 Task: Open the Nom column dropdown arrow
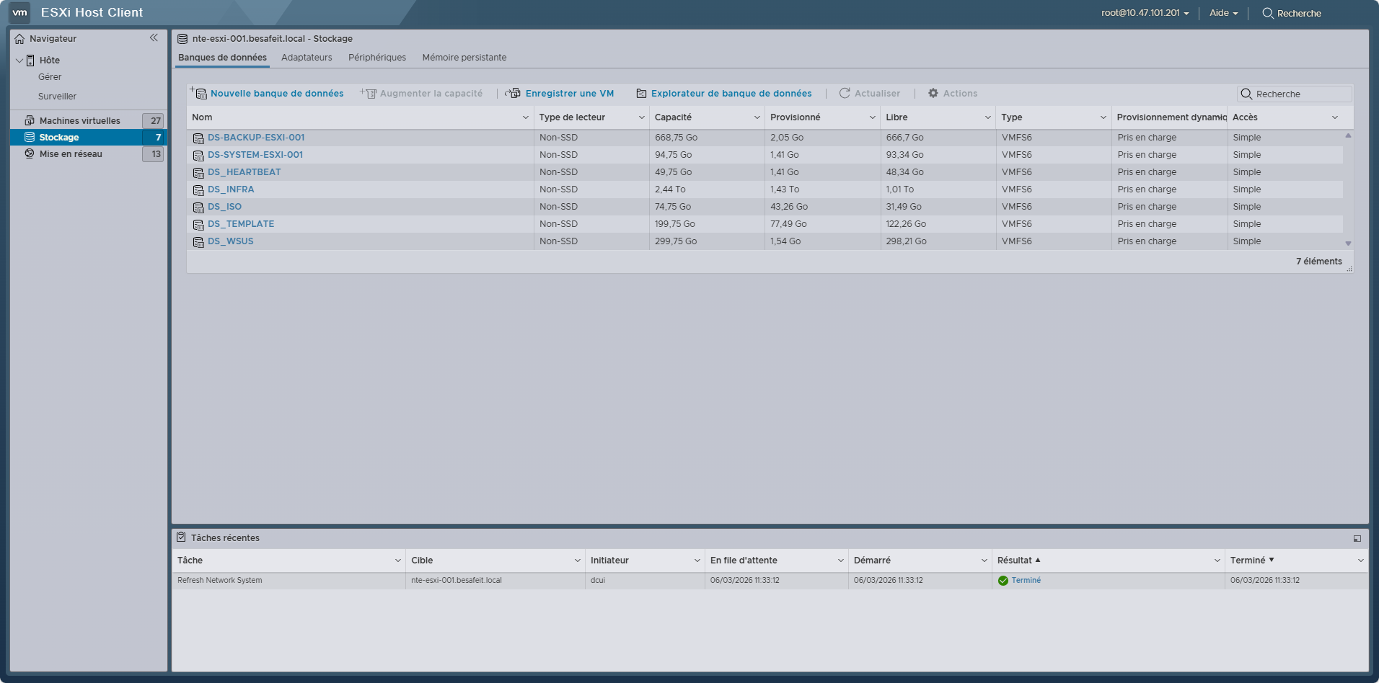[525, 117]
